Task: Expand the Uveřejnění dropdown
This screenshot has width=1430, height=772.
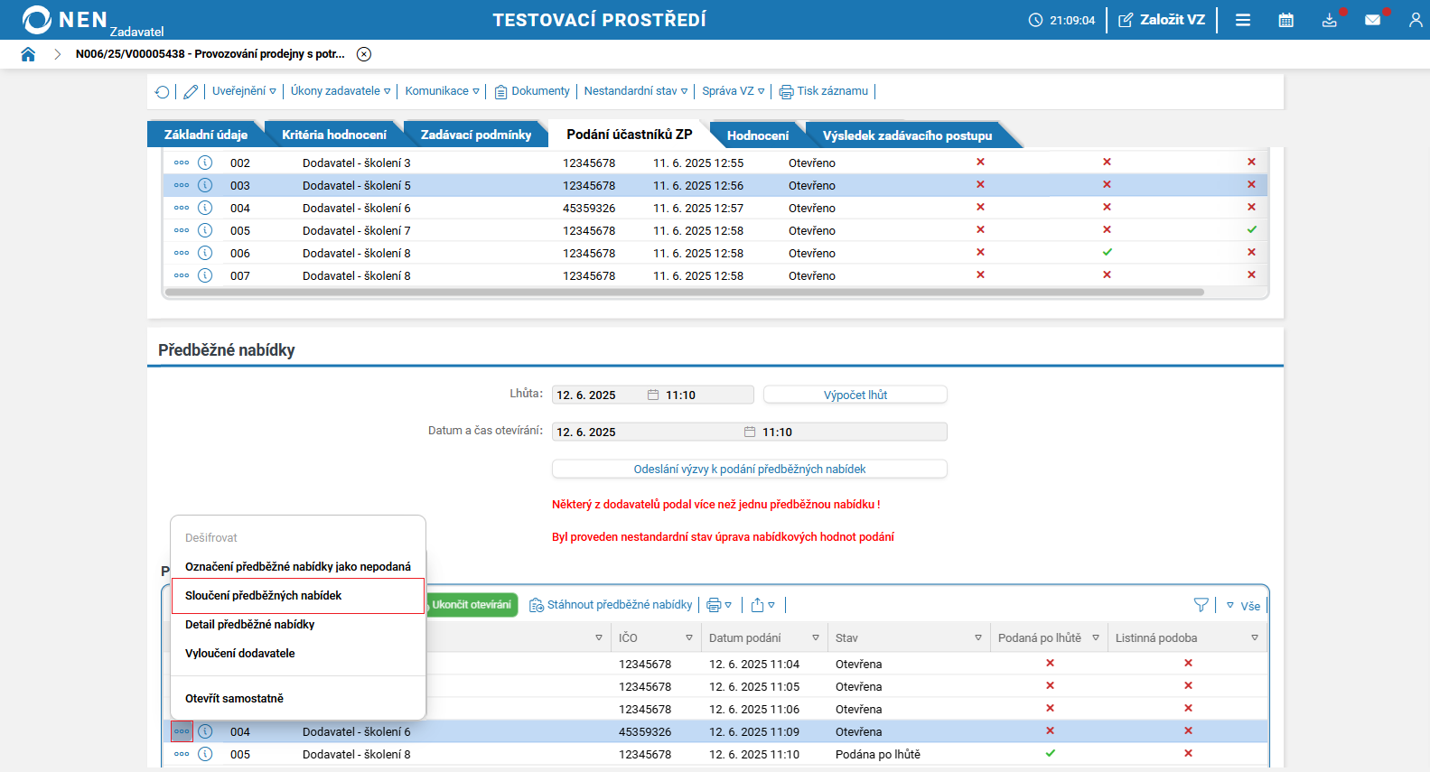Action: click(x=244, y=91)
